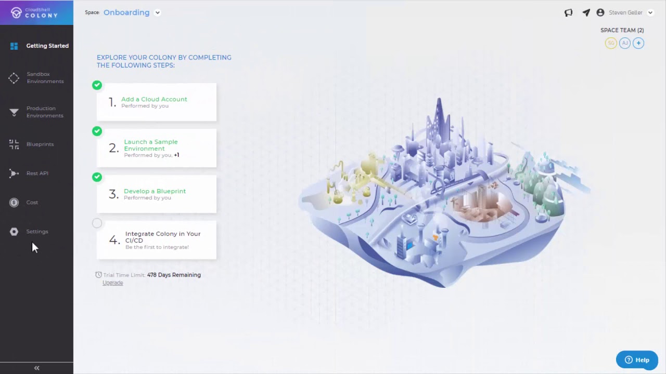Viewport: 666px width, 374px height.
Task: Click the trial time clock icon
Action: pos(99,275)
